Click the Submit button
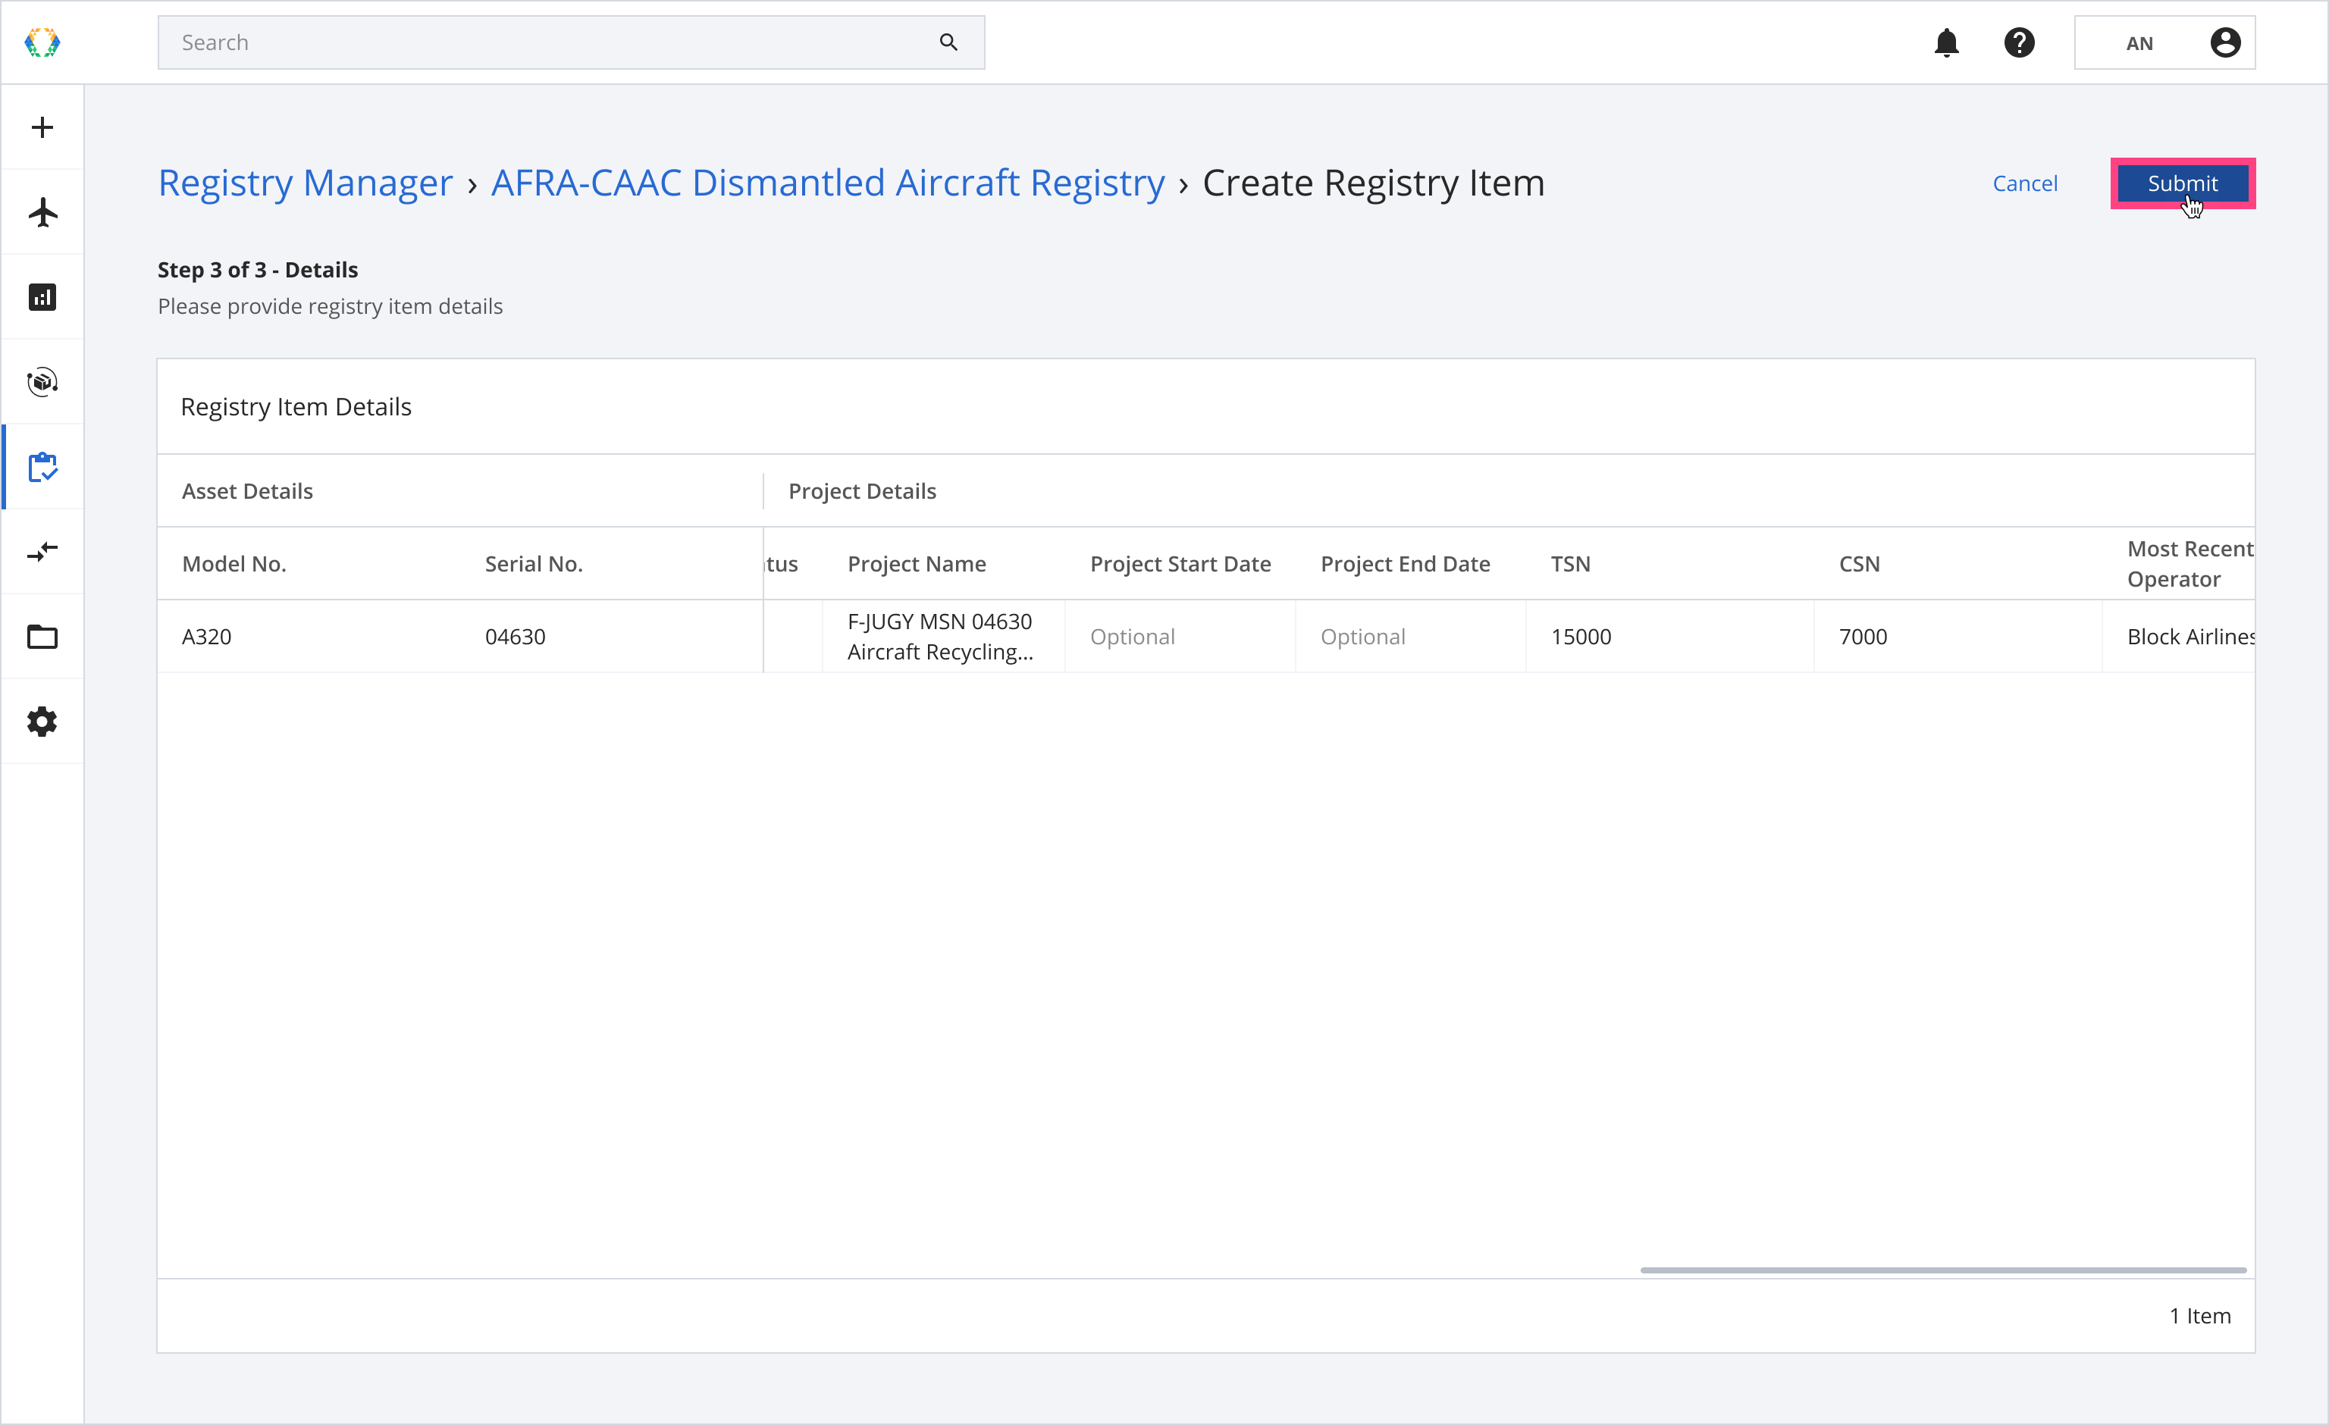The height and width of the screenshot is (1425, 2329). (2183, 183)
